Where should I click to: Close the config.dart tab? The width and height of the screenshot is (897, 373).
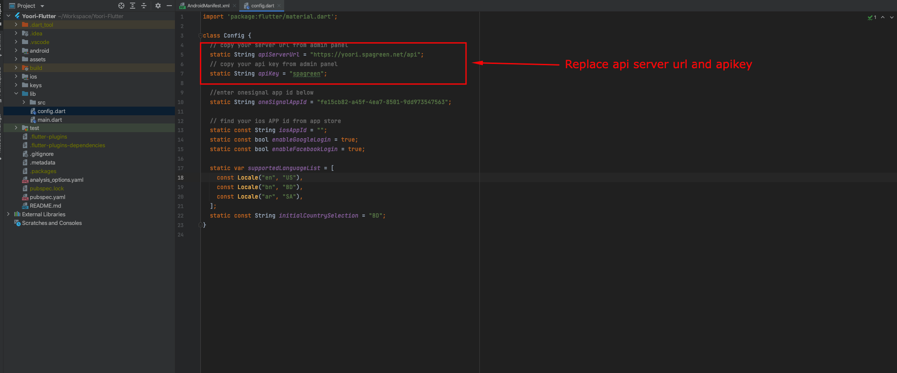279,6
